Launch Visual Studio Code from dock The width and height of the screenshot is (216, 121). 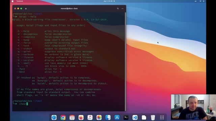click(x=135, y=118)
